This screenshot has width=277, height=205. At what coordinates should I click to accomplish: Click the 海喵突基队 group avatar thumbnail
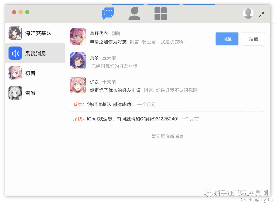[15, 33]
